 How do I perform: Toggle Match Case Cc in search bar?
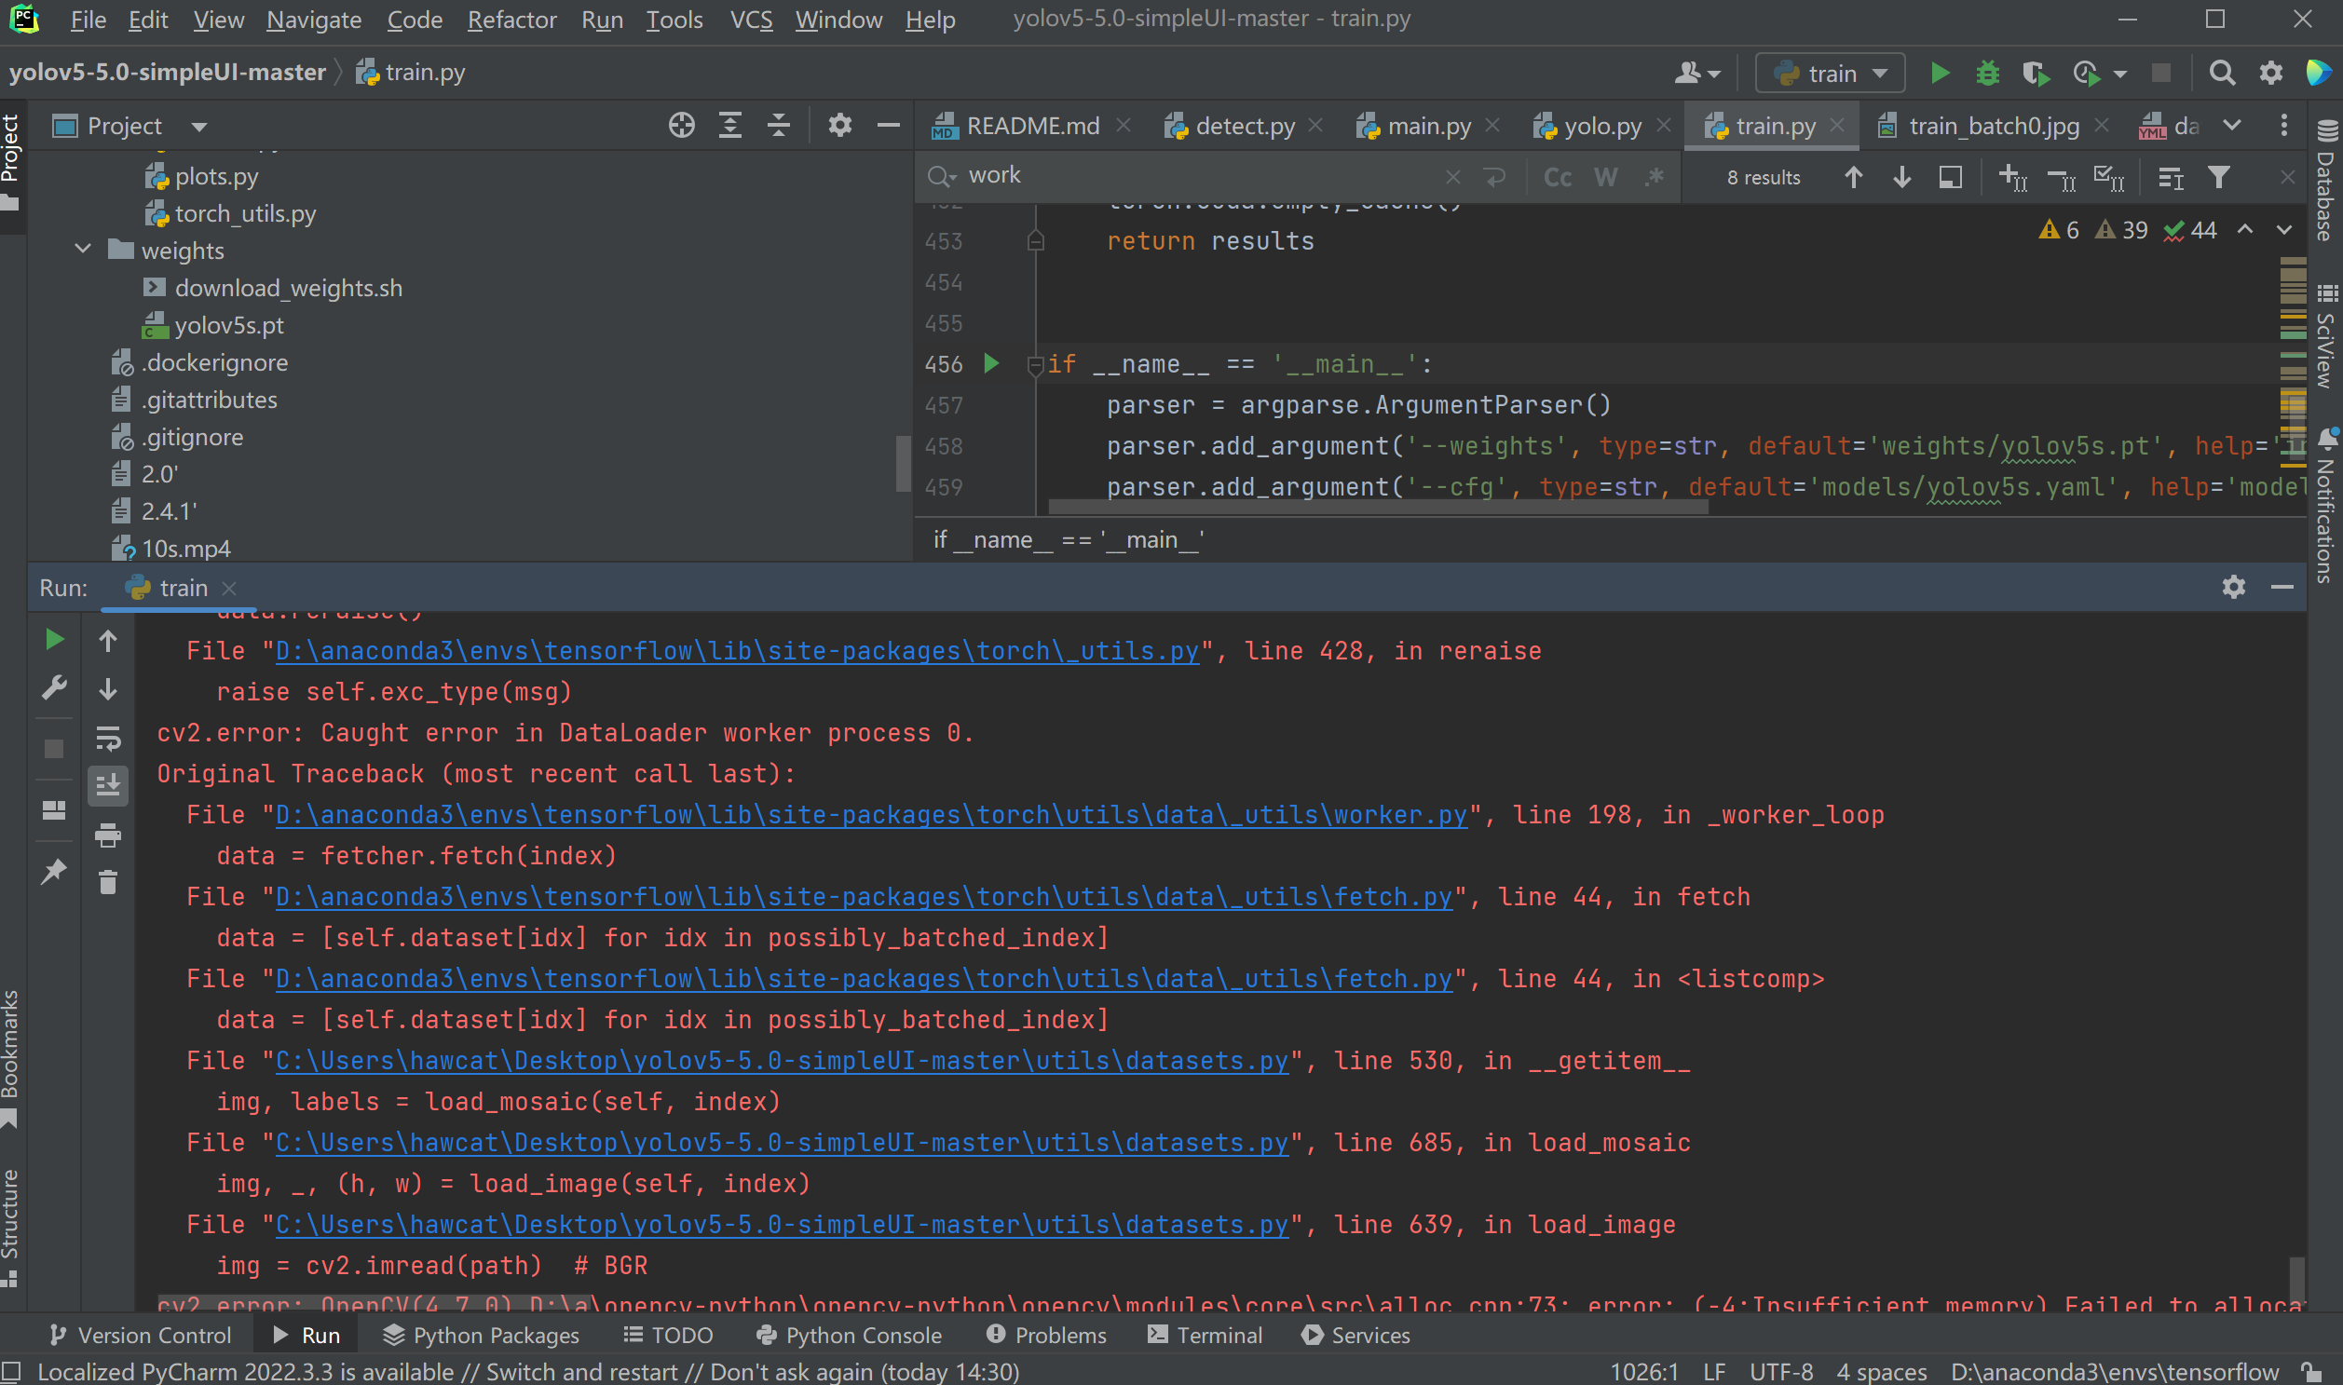(x=1557, y=177)
